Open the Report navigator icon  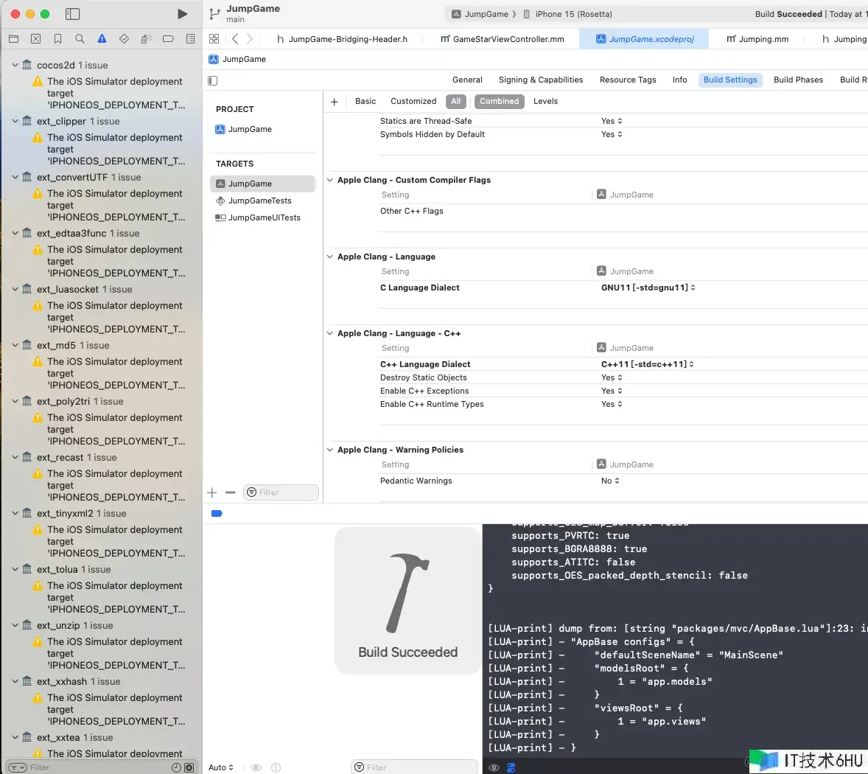[x=190, y=39]
